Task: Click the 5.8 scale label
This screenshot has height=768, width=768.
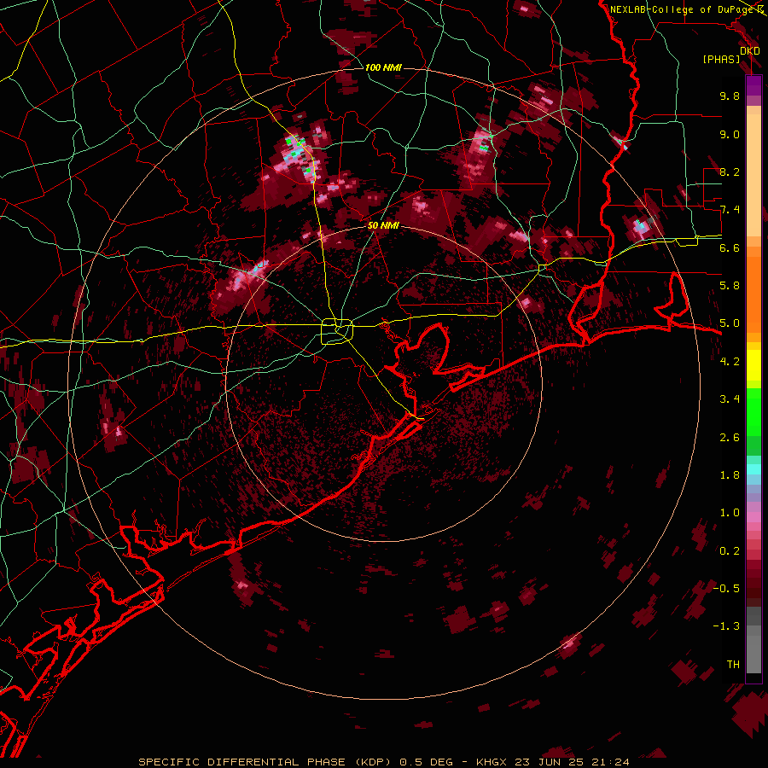Action: point(730,286)
